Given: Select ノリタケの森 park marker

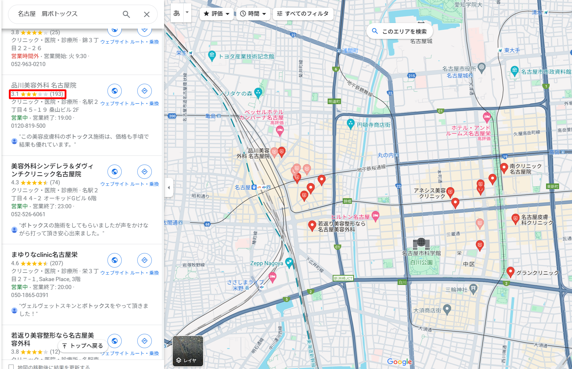Looking at the screenshot, I should coord(258,93).
